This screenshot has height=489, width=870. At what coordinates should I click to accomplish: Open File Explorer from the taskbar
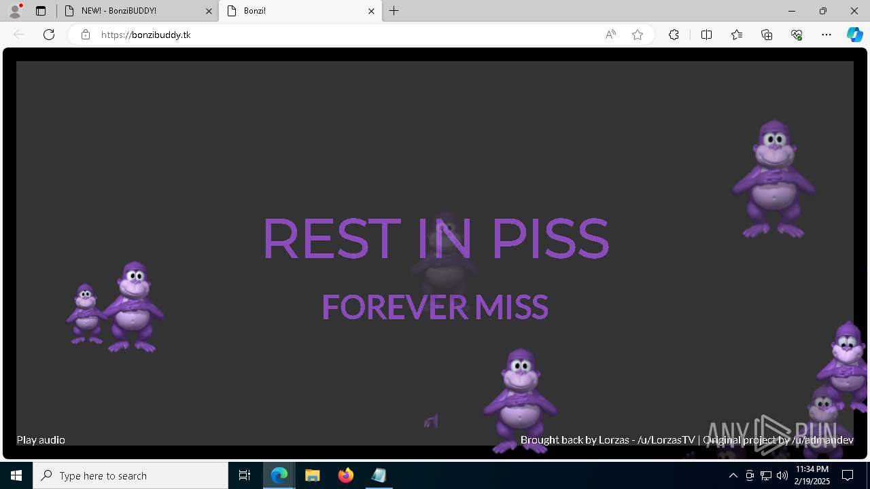tap(313, 475)
